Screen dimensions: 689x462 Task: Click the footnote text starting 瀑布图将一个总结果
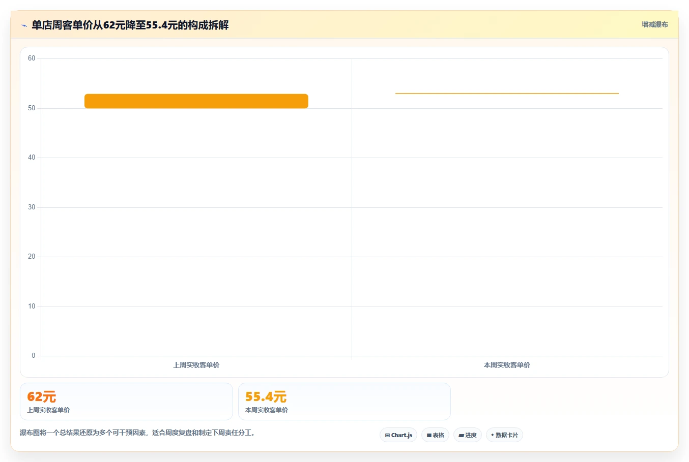(x=137, y=433)
